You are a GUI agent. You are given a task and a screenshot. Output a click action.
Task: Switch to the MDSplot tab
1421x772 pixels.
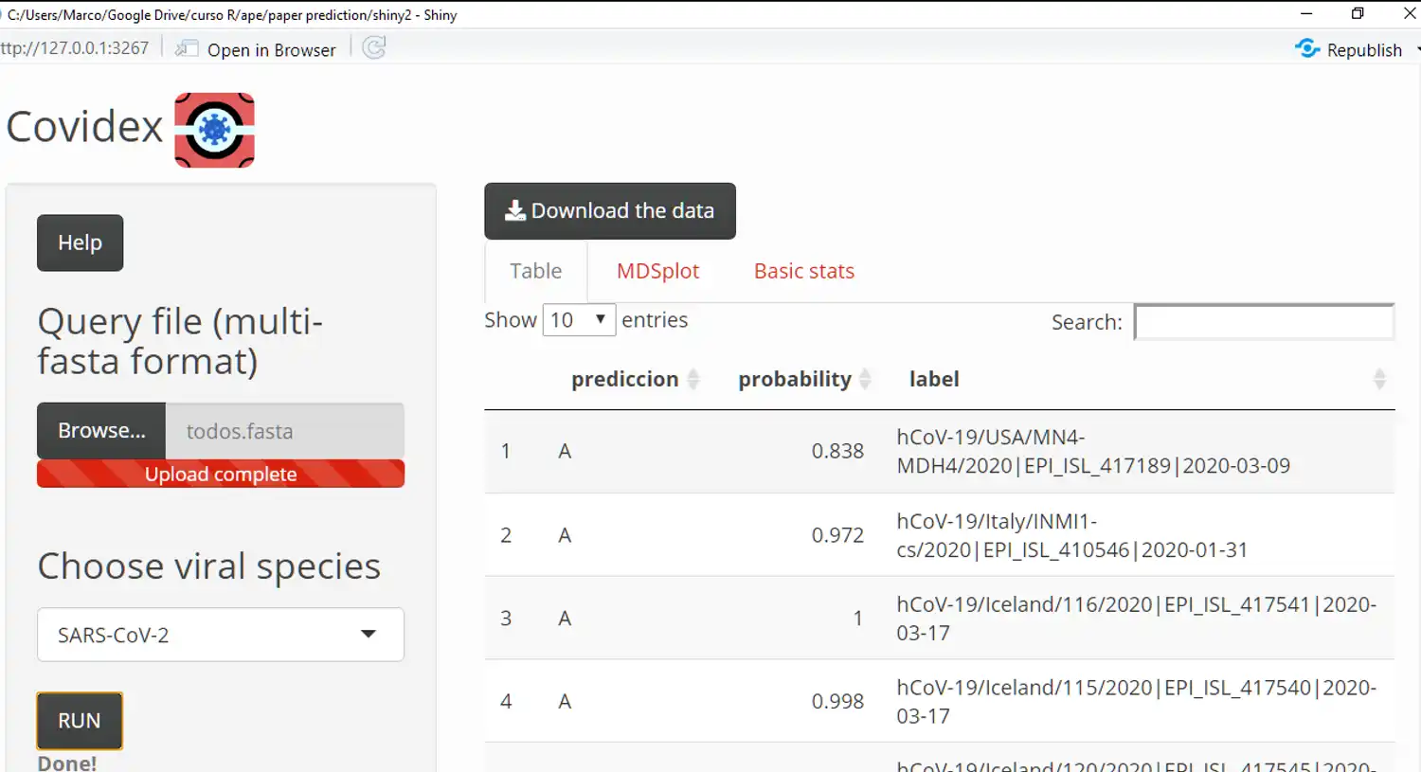point(657,271)
